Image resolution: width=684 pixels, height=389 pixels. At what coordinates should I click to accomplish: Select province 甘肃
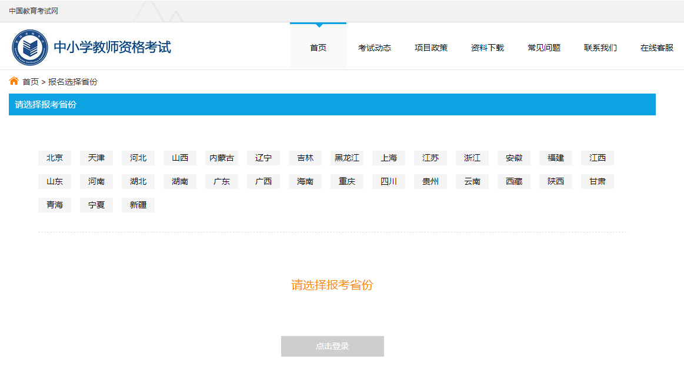click(x=597, y=181)
